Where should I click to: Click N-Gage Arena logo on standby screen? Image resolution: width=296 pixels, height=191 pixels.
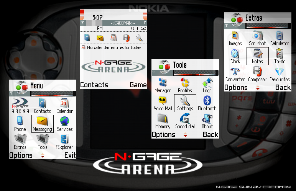(113, 66)
